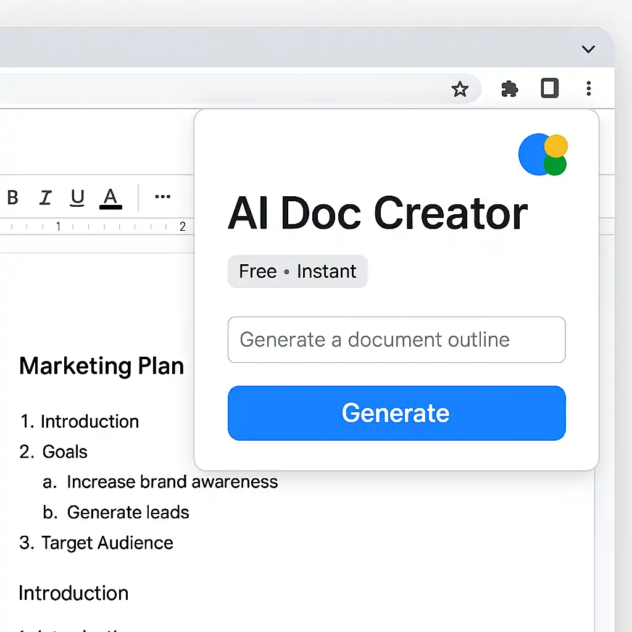Open Chrome's three-dot menu
The width and height of the screenshot is (632, 632).
(589, 89)
